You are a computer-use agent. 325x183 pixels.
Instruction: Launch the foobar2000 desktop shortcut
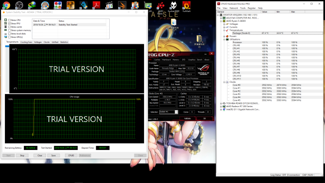click(173, 6)
